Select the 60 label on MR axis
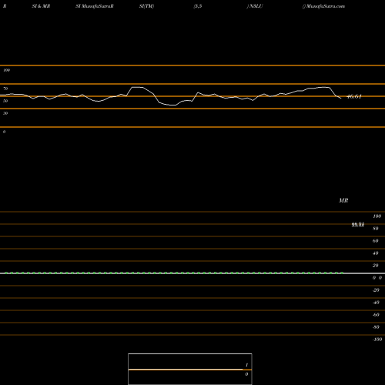The width and height of the screenshot is (385, 385). click(376, 241)
